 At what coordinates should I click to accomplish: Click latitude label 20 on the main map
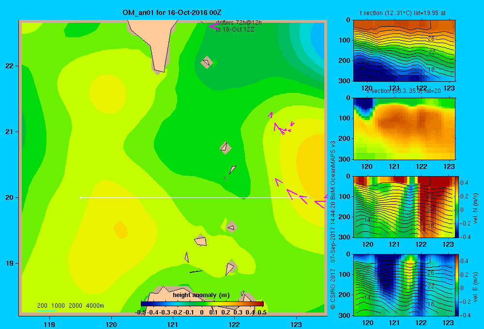(x=10, y=197)
